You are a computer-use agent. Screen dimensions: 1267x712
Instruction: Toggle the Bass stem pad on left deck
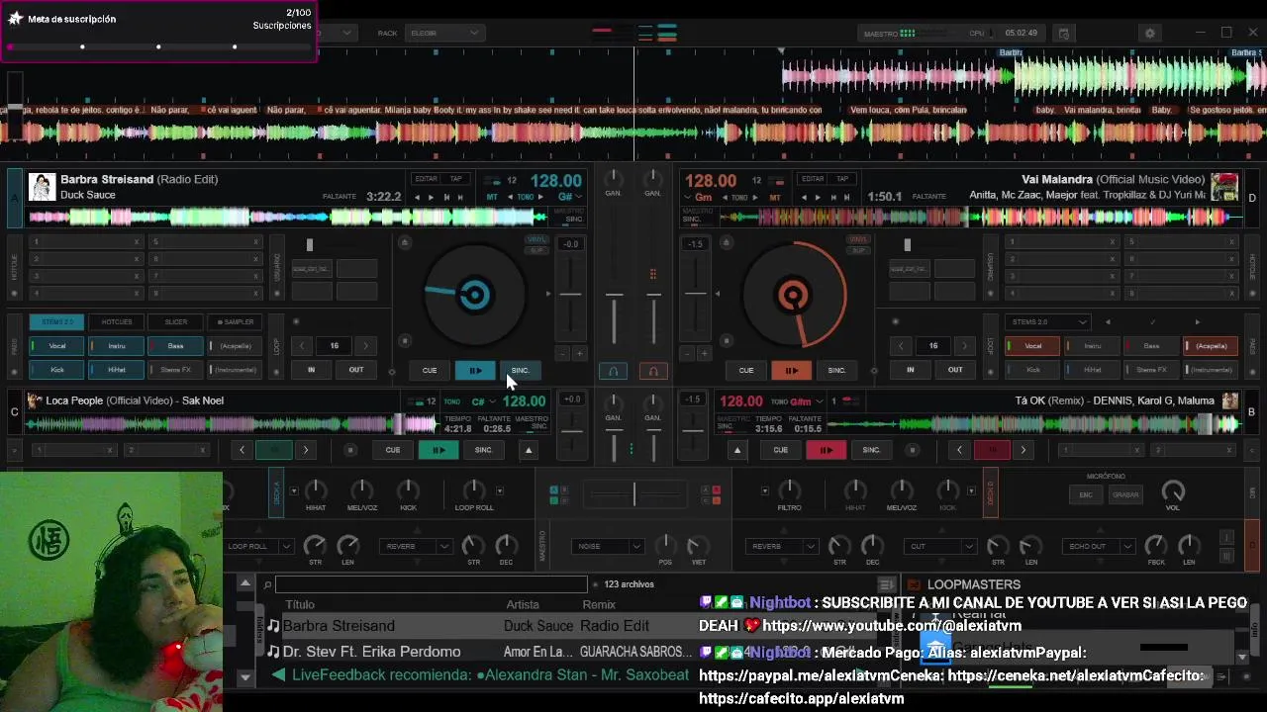click(175, 346)
